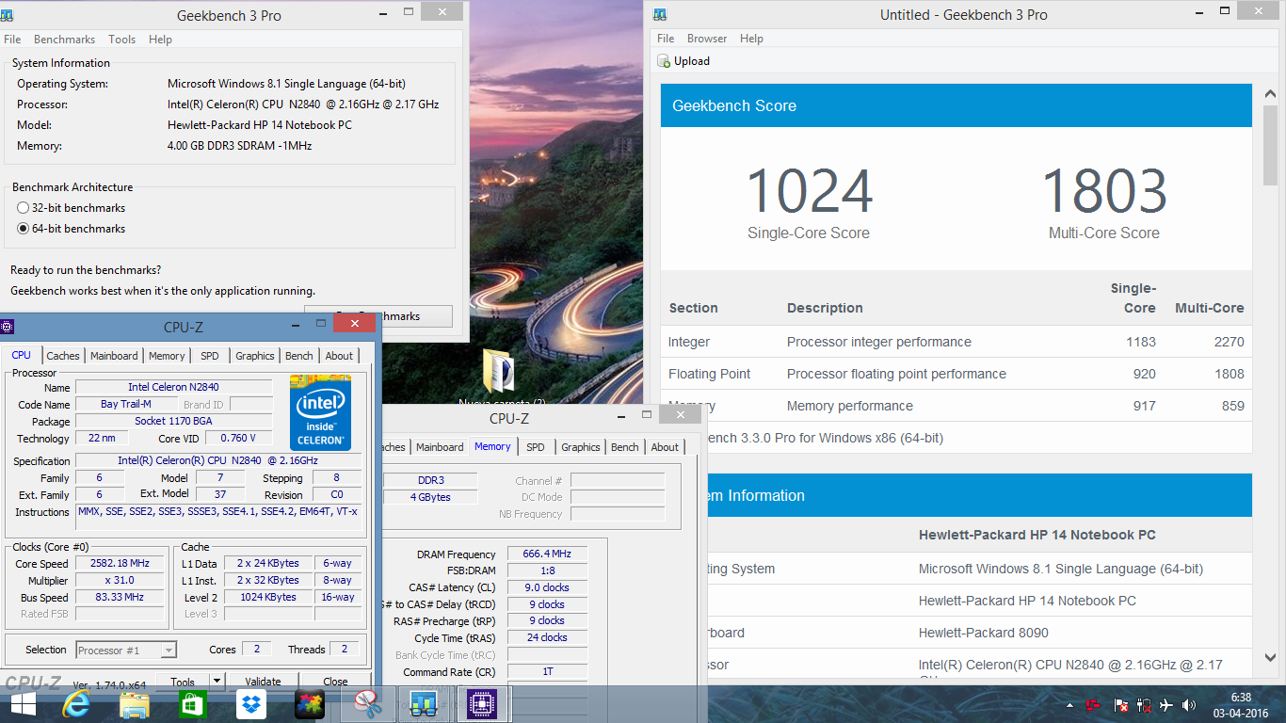This screenshot has height=723, width=1286.
Task: Click the airplane mode tray icon
Action: point(1166,705)
